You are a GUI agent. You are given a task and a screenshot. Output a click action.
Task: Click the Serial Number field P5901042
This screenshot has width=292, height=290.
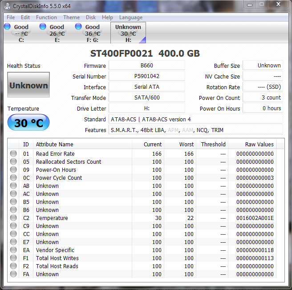pyautogui.click(x=147, y=76)
